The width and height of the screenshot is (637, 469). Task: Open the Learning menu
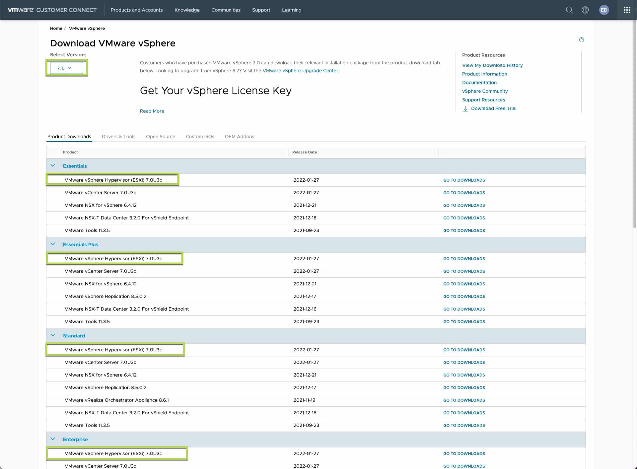(292, 10)
